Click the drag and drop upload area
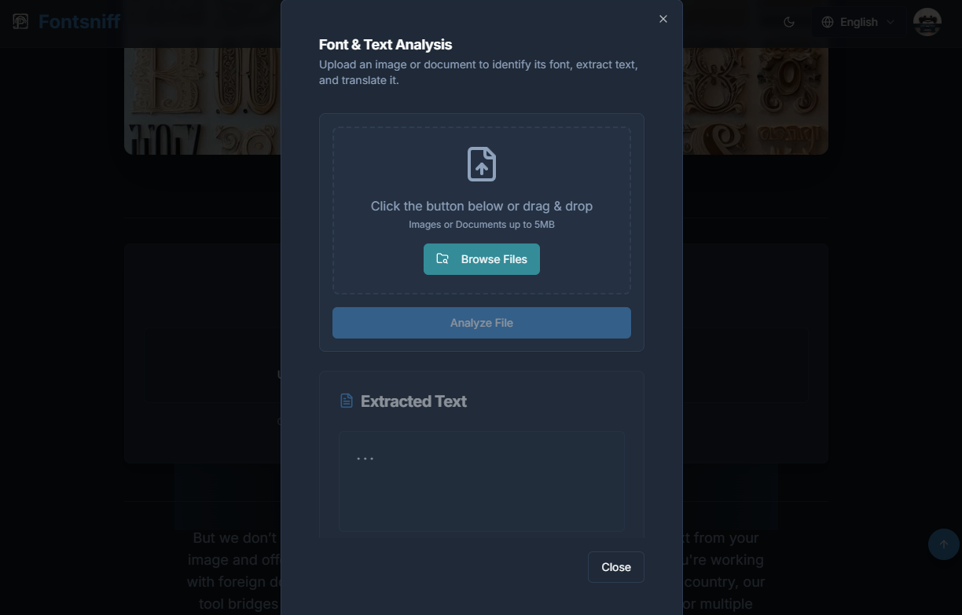 pyautogui.click(x=481, y=208)
